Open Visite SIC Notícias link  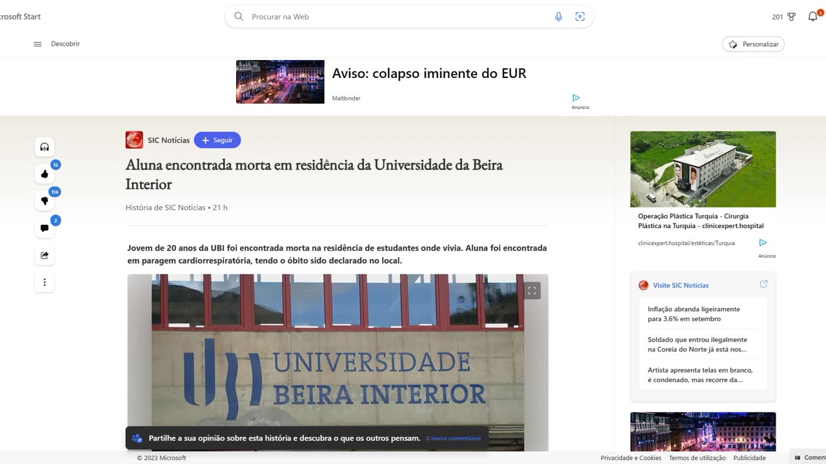point(681,285)
